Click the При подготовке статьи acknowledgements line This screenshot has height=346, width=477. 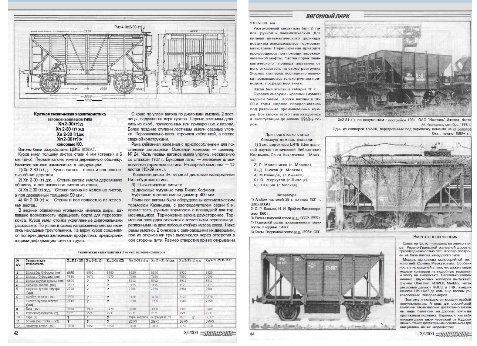[287, 135]
